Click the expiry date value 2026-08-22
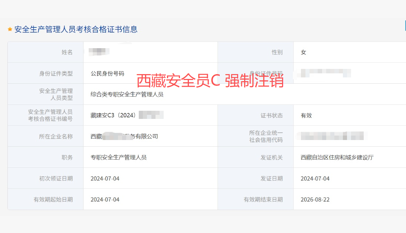The width and height of the screenshot is (406, 233). click(x=315, y=200)
